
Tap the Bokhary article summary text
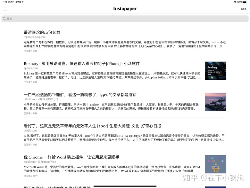(112, 76)
